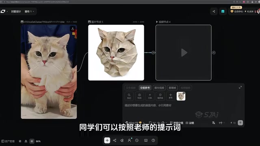Open the 1个 generation count dropdown
This screenshot has width=260, height=146.
click(x=221, y=123)
